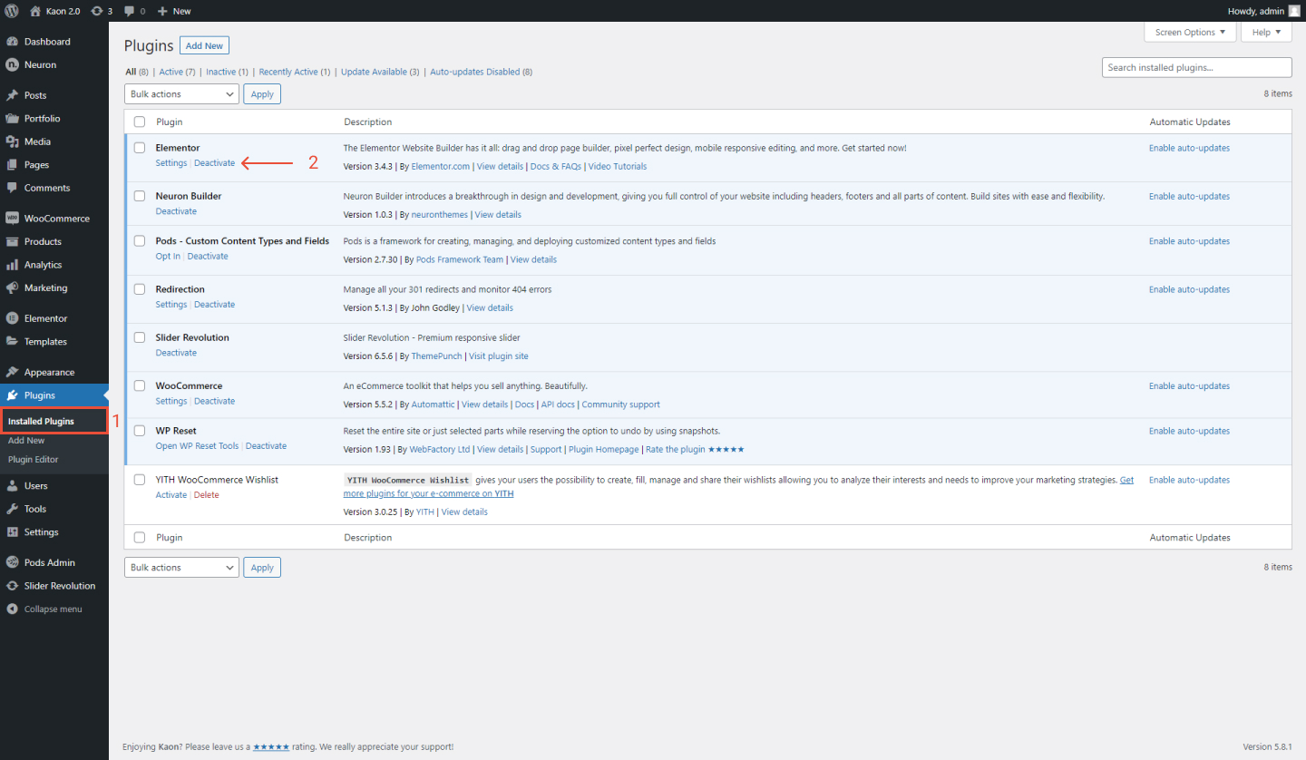Click the Portfolio folder icon
Image resolution: width=1306 pixels, height=760 pixels.
(x=13, y=119)
